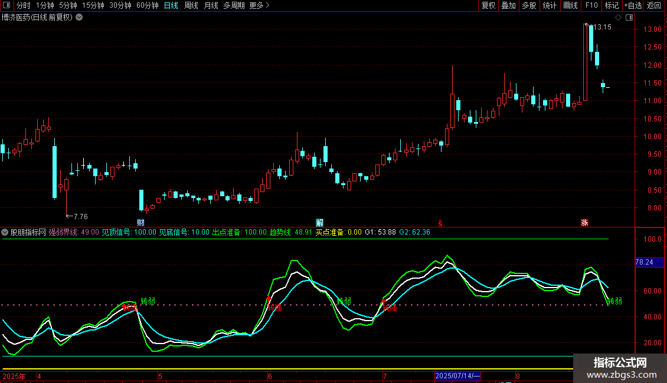Switch to 日线 daily chart
The image size is (667, 383).
click(171, 5)
